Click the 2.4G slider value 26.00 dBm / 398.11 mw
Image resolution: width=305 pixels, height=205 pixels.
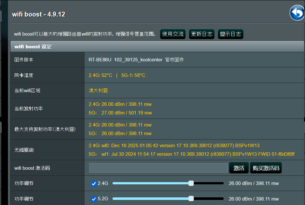coord(254,183)
